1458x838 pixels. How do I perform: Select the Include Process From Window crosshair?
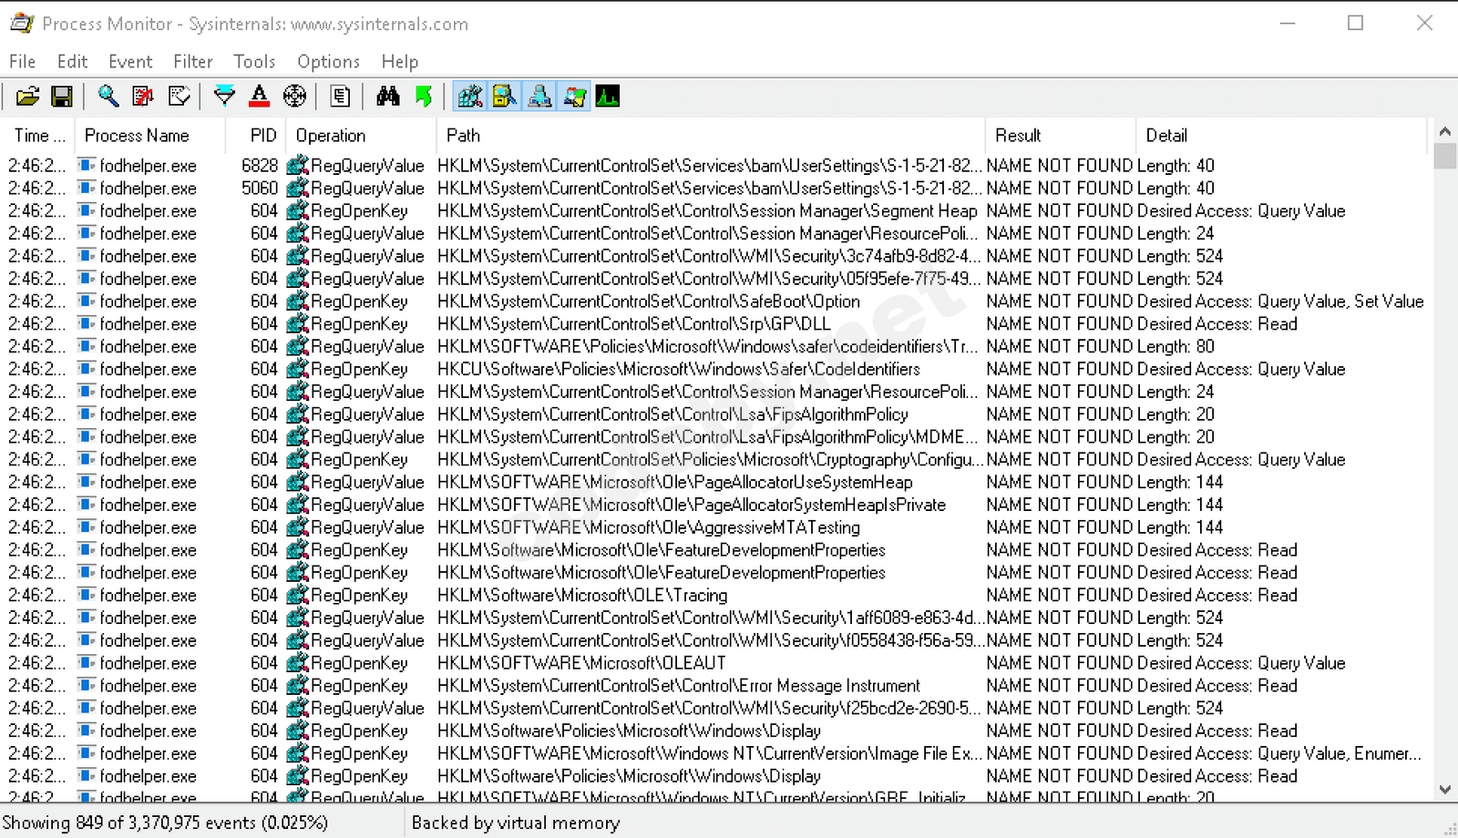coord(294,97)
